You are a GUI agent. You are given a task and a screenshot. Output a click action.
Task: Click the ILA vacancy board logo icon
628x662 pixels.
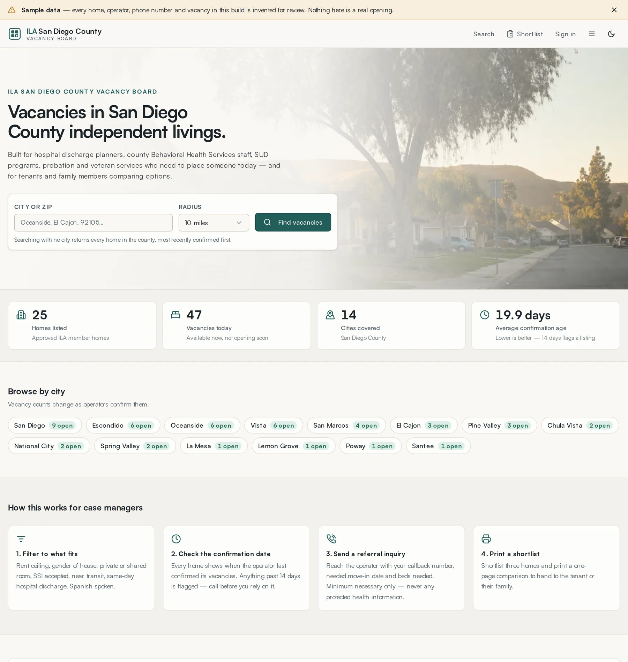click(x=15, y=34)
